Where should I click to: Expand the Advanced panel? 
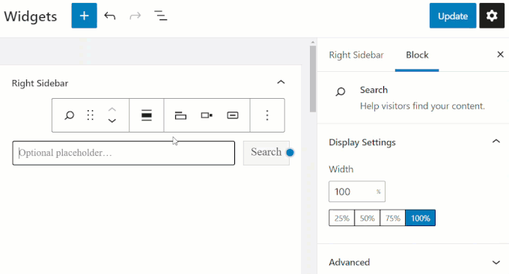tap(496, 262)
